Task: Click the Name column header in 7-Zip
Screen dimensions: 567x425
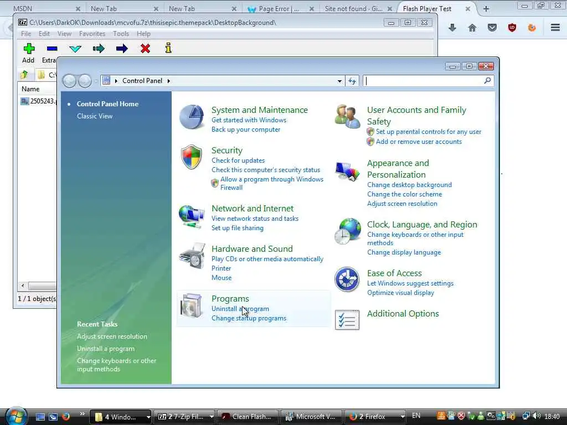Action: pos(30,89)
